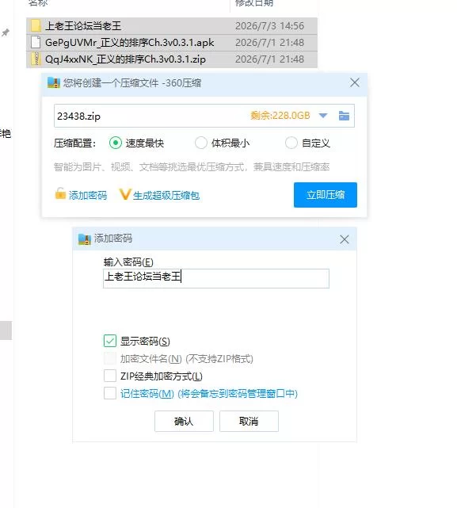Open the 生成超级压缩包 link
457x508 pixels.
(166, 196)
